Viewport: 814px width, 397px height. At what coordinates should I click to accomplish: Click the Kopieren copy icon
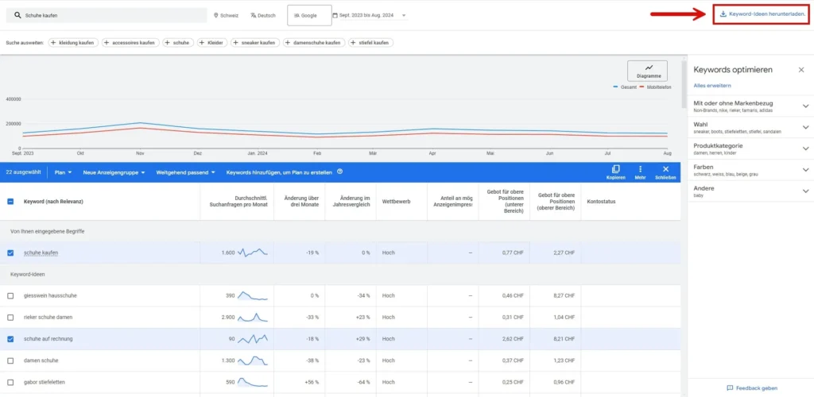tap(616, 170)
